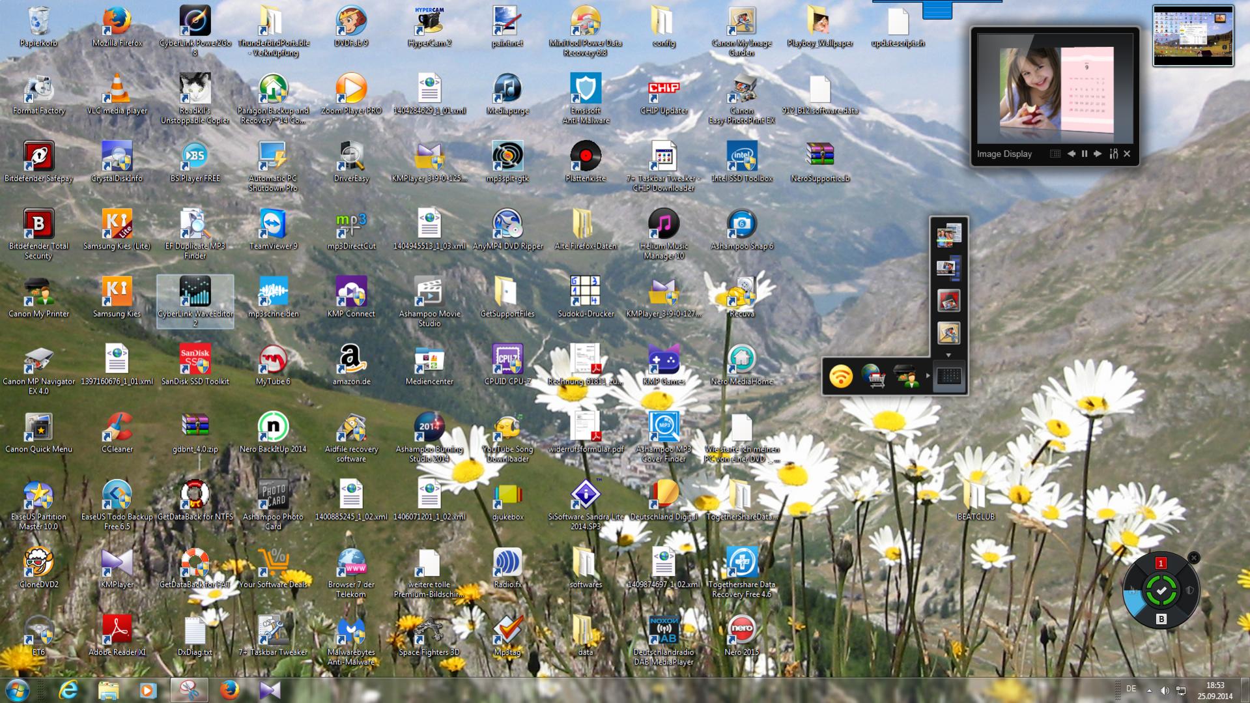The width and height of the screenshot is (1250, 703).
Task: Click printer support icon in Canon menu
Action: click(906, 376)
